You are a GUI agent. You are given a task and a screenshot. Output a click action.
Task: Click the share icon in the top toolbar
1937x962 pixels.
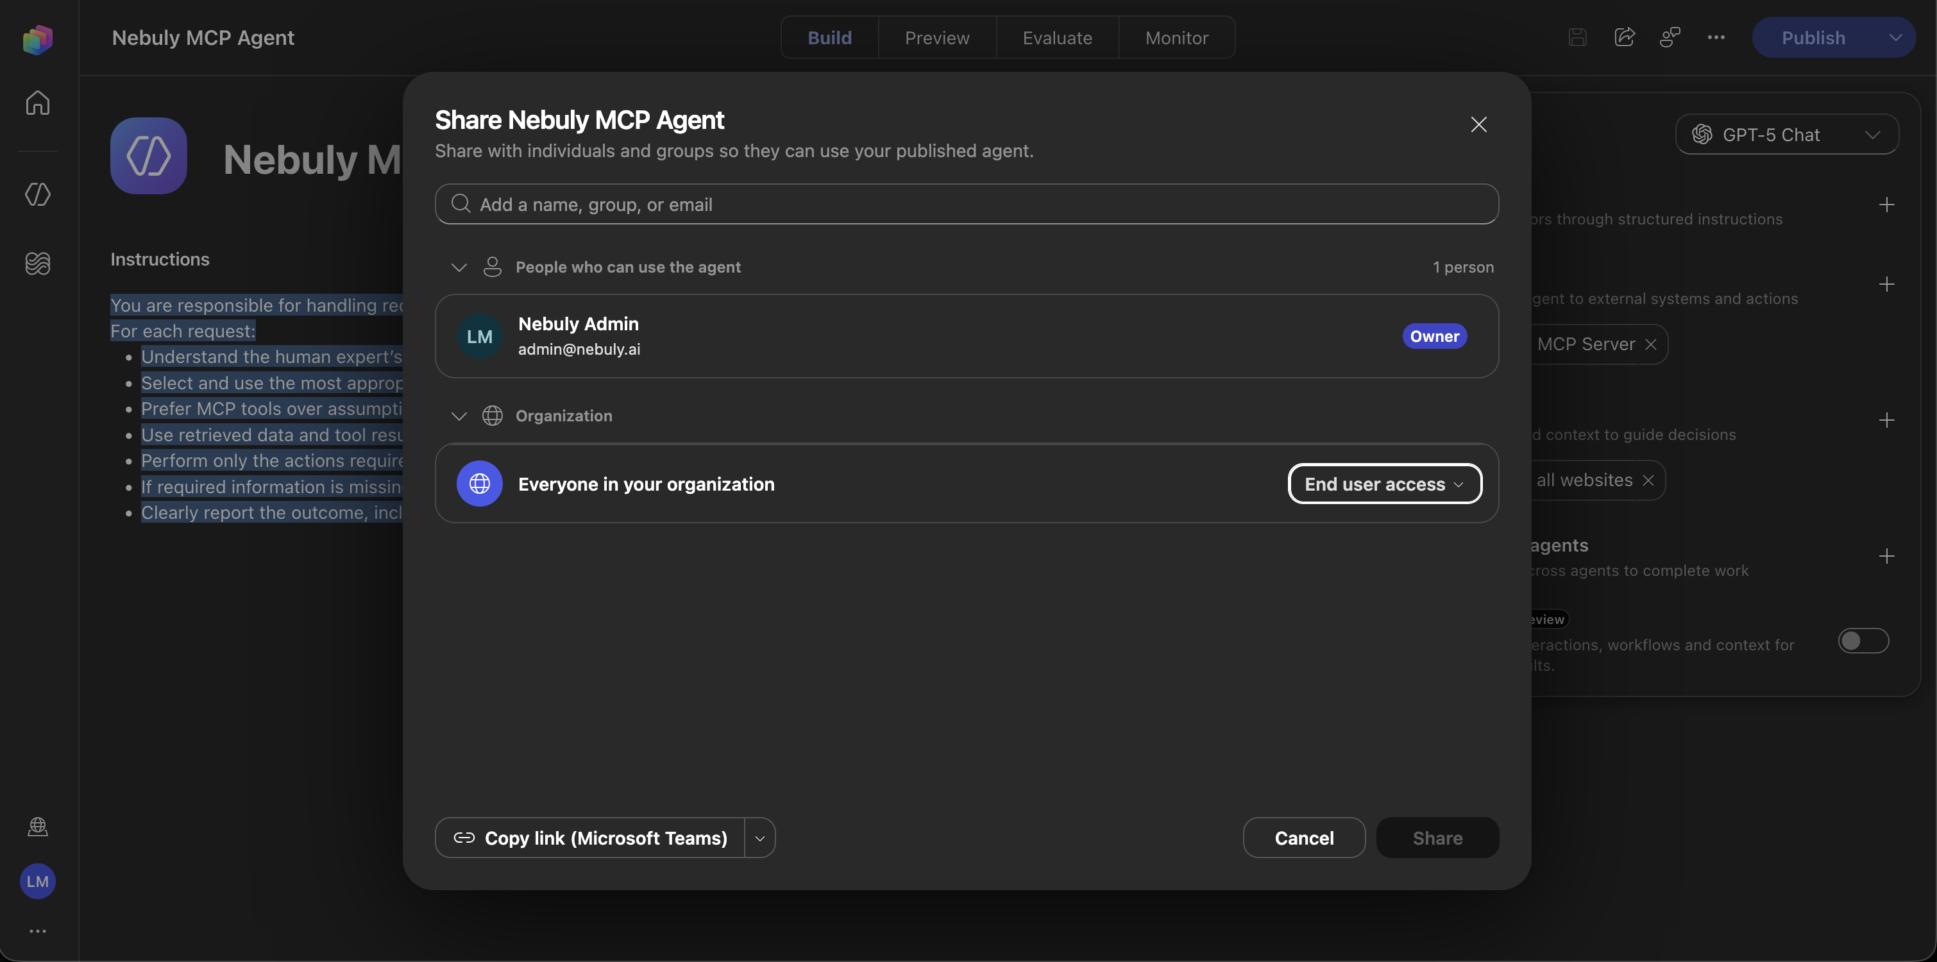pos(1624,37)
